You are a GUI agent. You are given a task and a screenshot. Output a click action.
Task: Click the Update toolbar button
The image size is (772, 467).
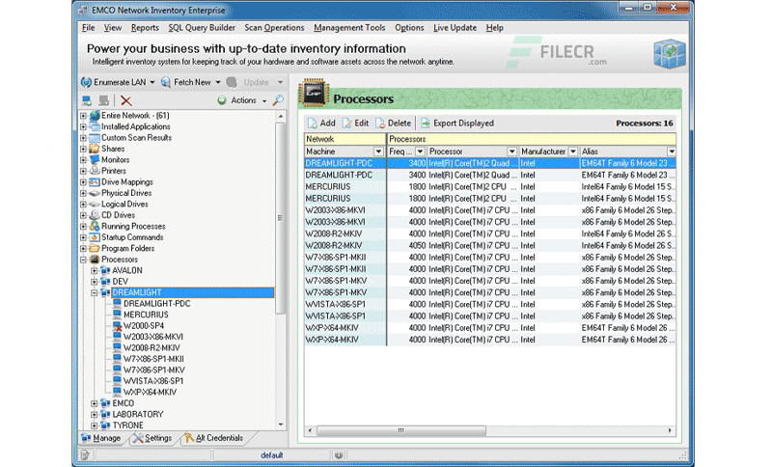coord(249,82)
